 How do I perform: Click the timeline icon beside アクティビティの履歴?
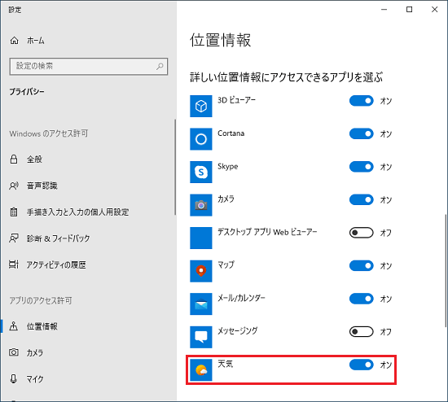click(14, 264)
